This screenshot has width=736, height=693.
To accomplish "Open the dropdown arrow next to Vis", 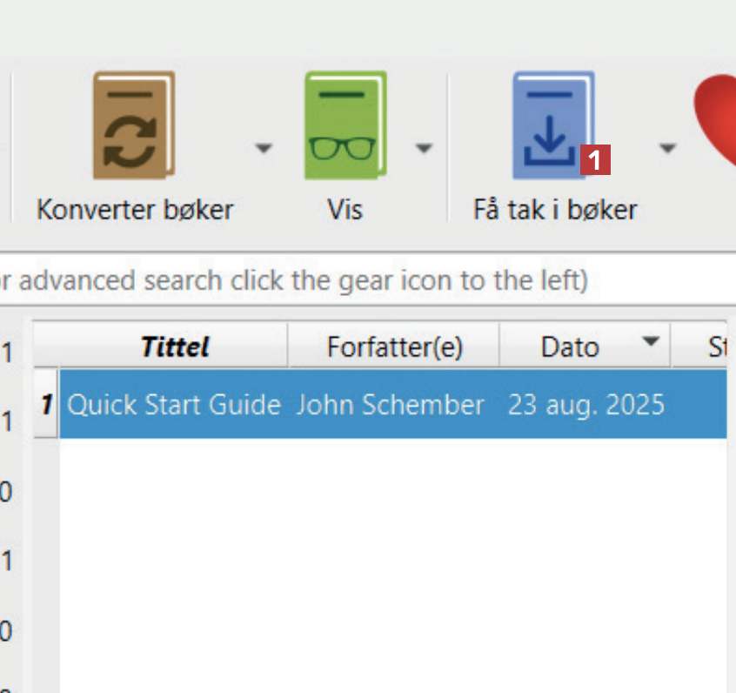I will pos(424,149).
